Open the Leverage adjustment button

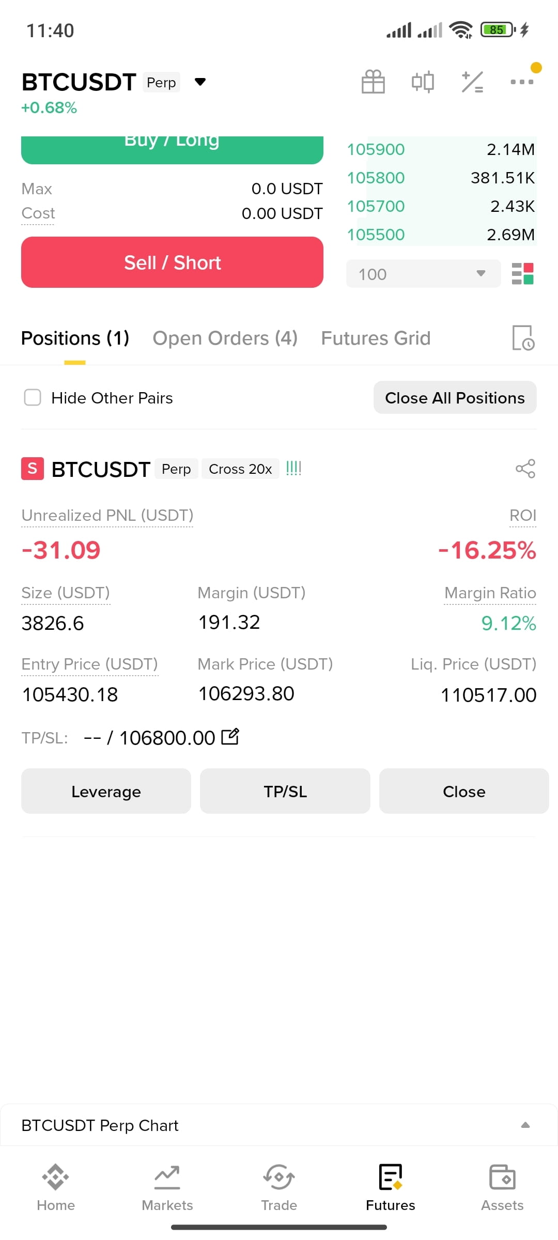(x=106, y=791)
